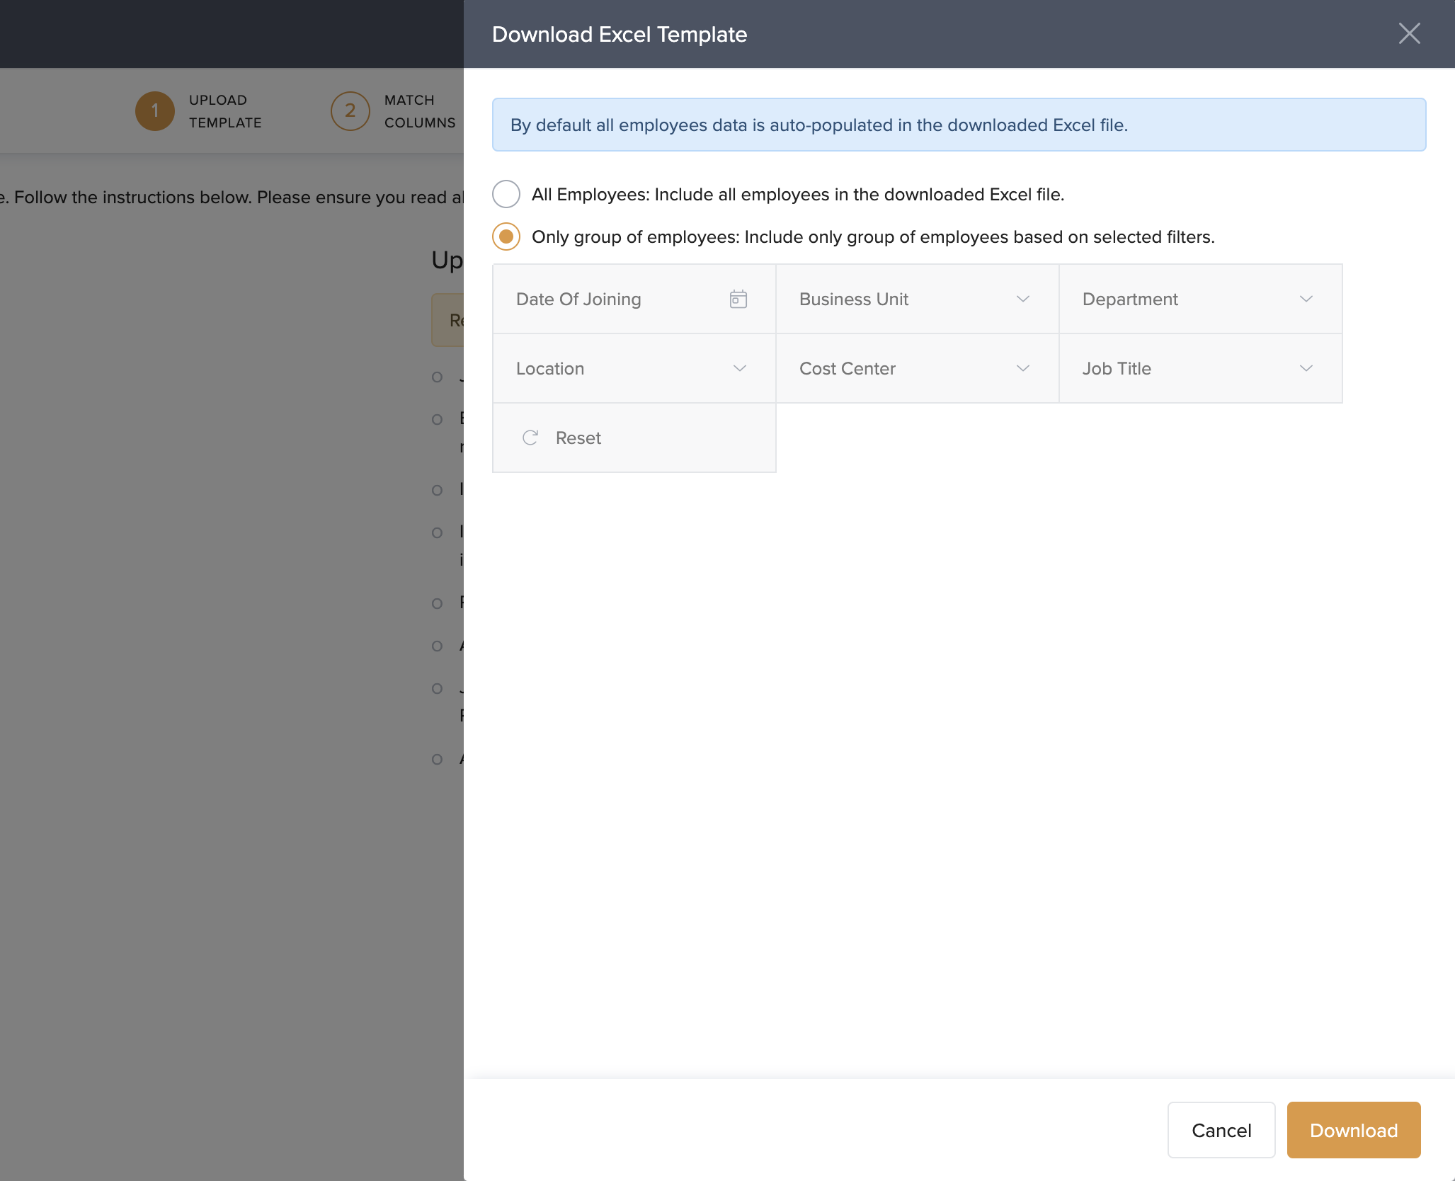Click step 2 Match Columns circle

point(350,111)
